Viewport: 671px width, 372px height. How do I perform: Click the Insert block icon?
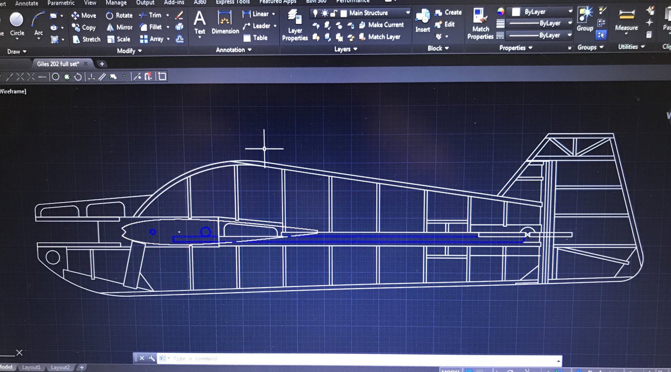[422, 21]
